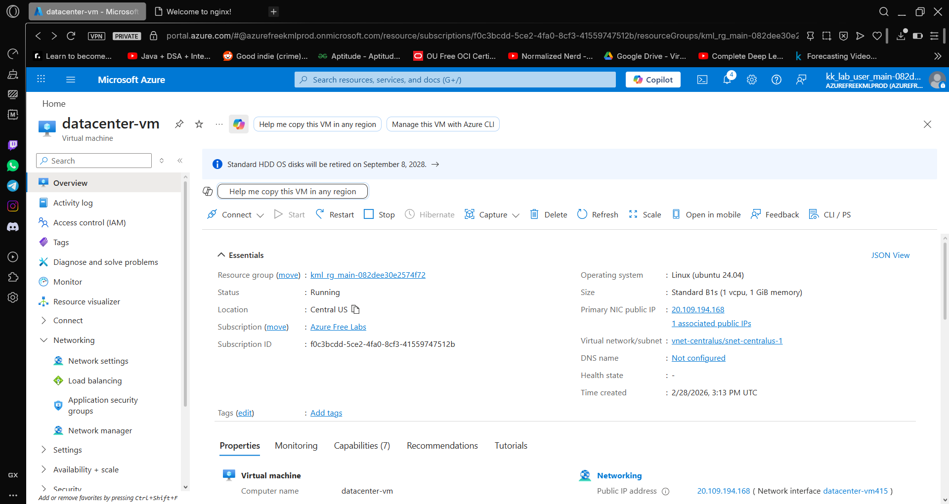
Task: Open the Recommendations tab
Action: point(442,446)
